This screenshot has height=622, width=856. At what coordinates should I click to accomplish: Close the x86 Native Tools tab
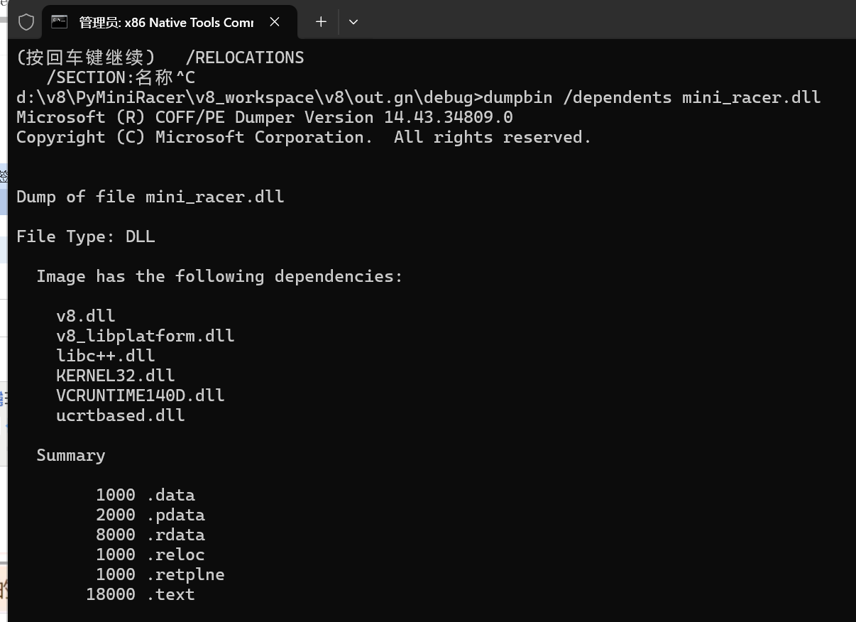[275, 22]
